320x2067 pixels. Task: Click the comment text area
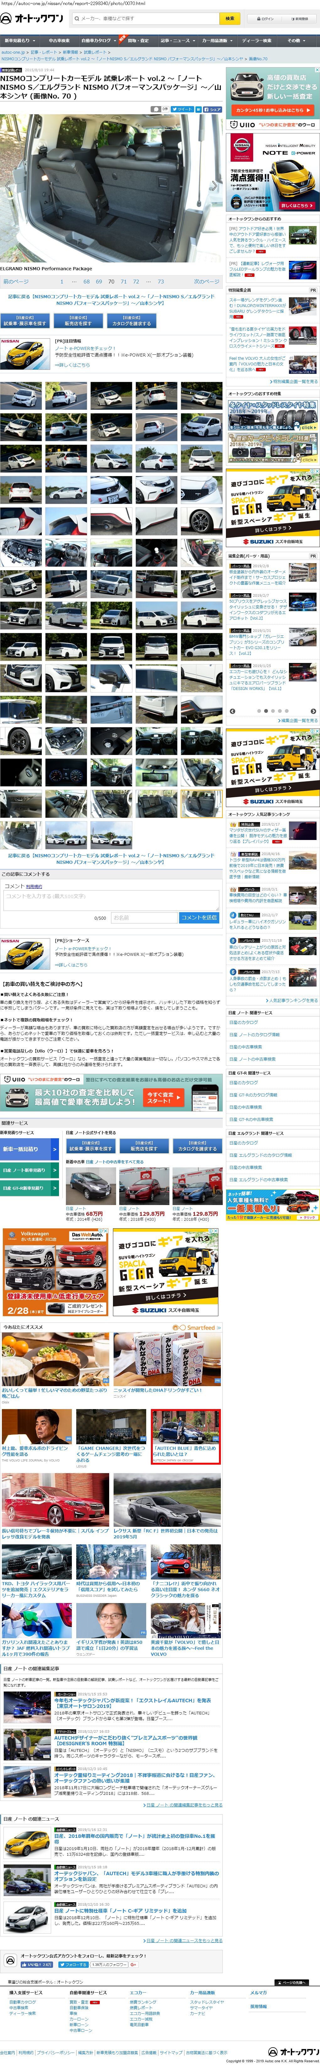click(x=111, y=900)
